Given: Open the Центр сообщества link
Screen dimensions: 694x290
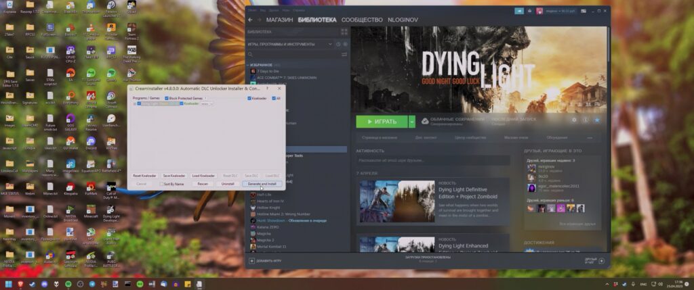Looking at the screenshot, I should click(470, 138).
